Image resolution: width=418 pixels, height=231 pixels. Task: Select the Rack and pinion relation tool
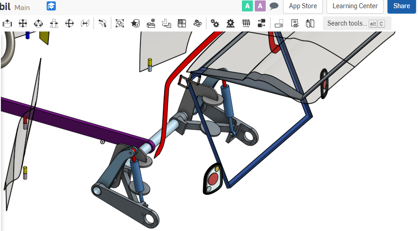click(x=230, y=23)
